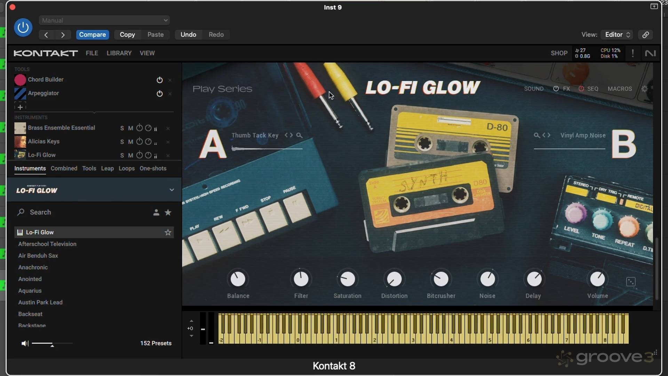
Task: Click the preview speaker volume icon
Action: click(25, 344)
